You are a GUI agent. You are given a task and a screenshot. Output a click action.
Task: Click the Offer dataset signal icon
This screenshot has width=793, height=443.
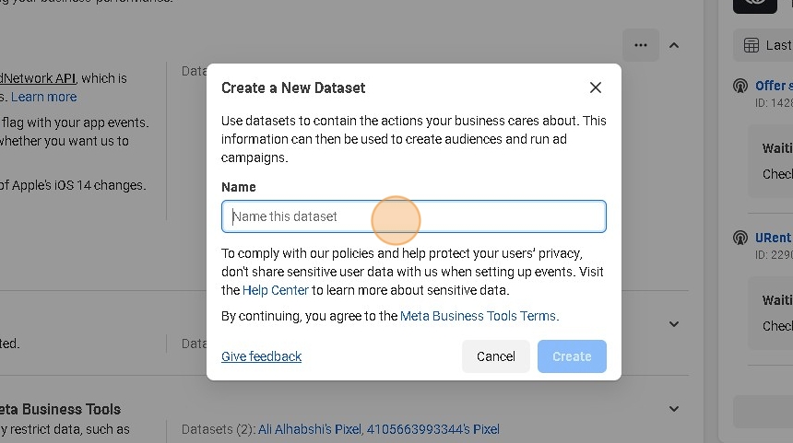(740, 86)
